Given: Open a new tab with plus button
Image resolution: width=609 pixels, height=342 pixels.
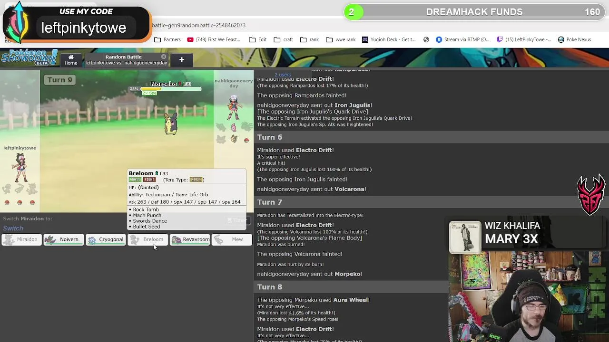Looking at the screenshot, I should [181, 59].
